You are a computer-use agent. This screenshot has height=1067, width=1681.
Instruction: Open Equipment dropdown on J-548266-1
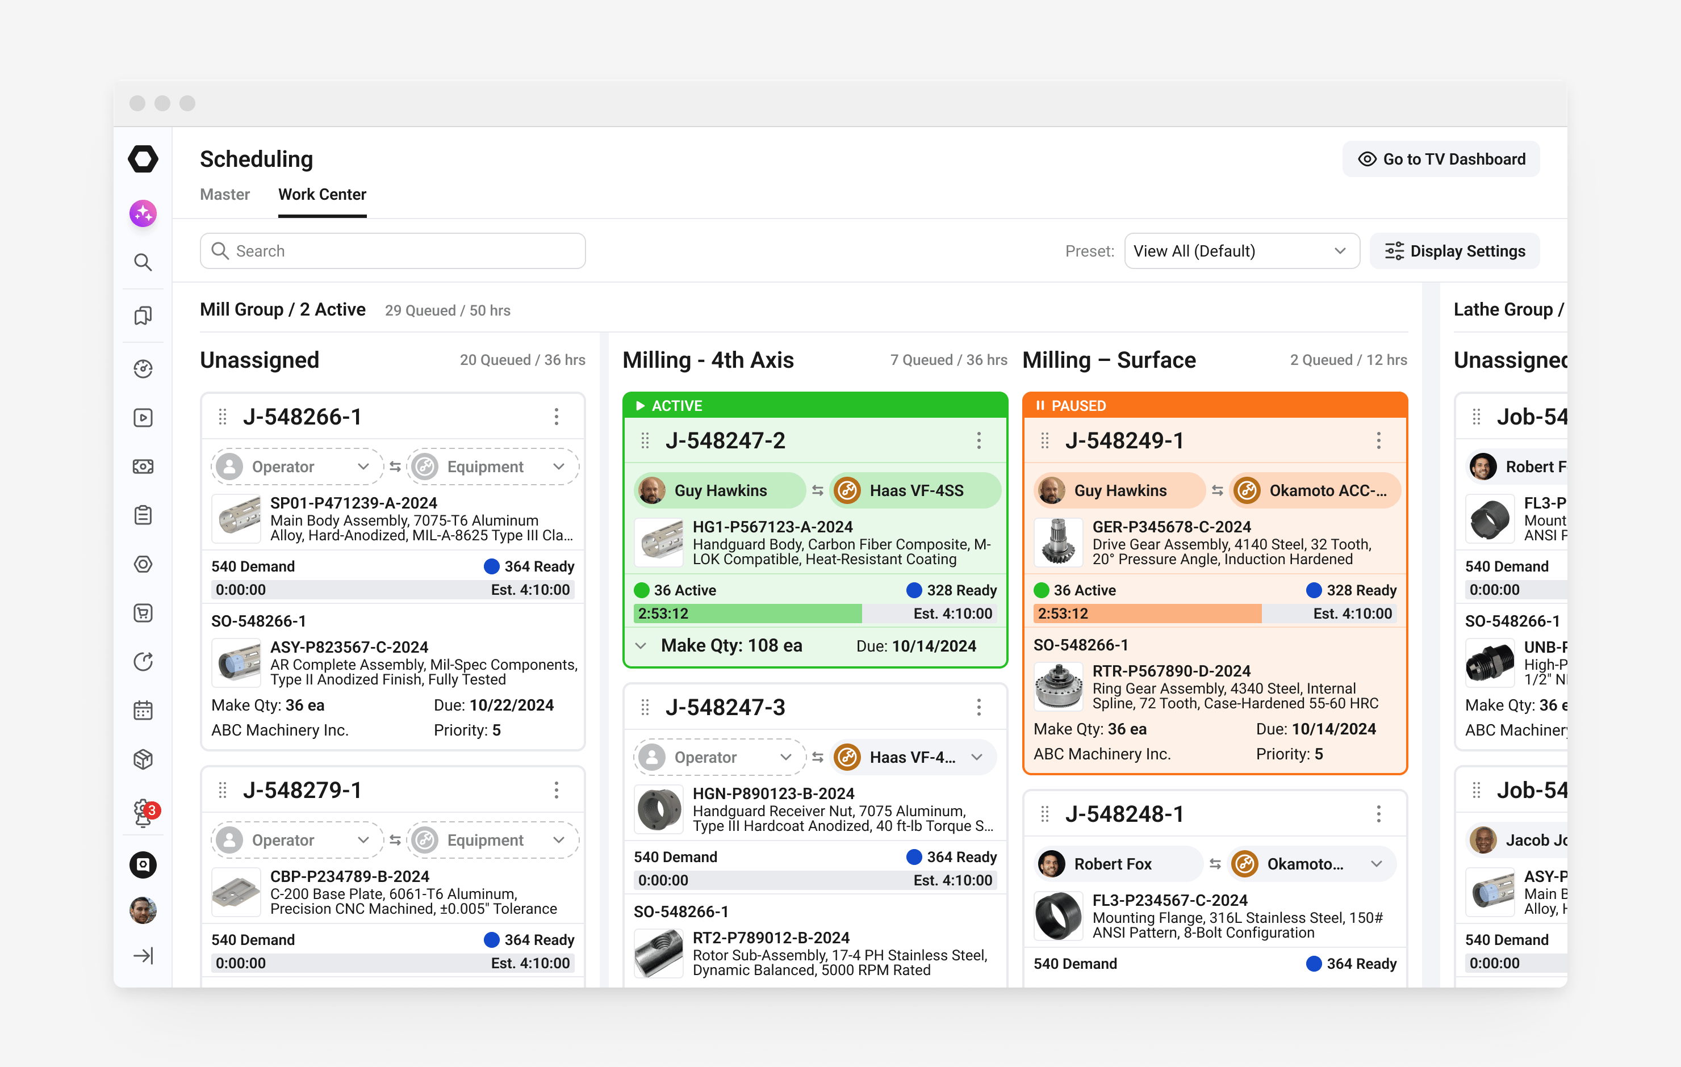(493, 466)
